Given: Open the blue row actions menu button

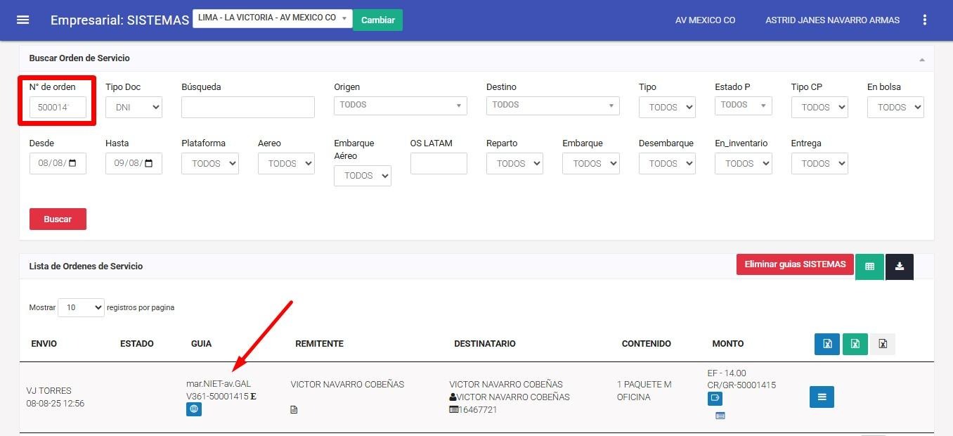Looking at the screenshot, I should tap(822, 397).
